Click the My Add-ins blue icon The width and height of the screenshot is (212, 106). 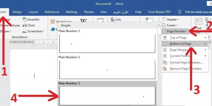53,29
